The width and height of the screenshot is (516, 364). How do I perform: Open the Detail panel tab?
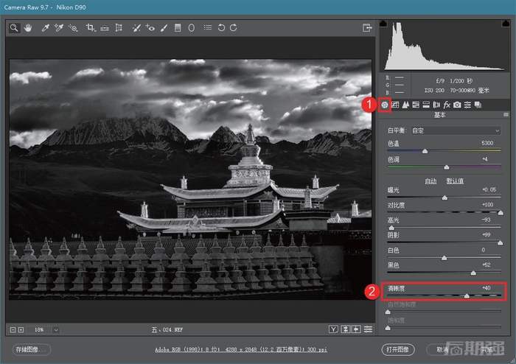(x=405, y=105)
